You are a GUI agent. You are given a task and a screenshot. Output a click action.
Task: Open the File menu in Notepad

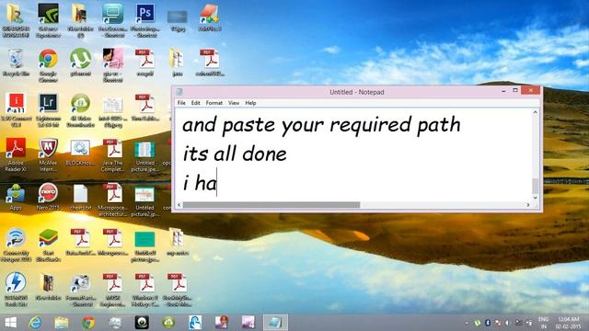pos(181,103)
